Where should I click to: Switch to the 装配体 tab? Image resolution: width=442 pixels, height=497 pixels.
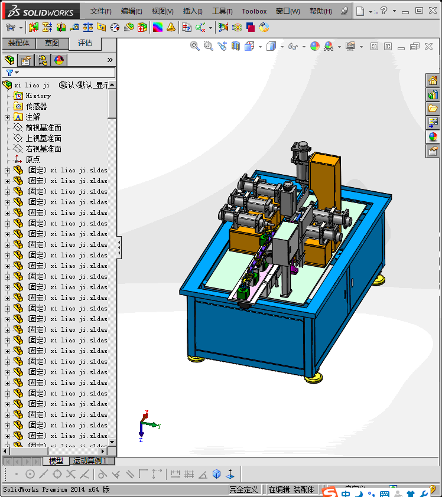[x=19, y=43]
